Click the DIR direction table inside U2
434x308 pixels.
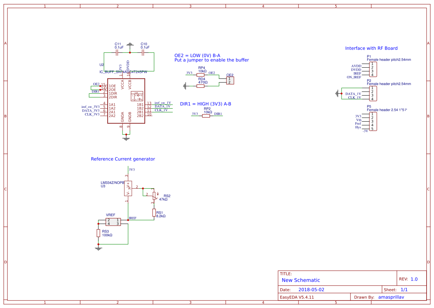pyautogui.click(x=137, y=96)
